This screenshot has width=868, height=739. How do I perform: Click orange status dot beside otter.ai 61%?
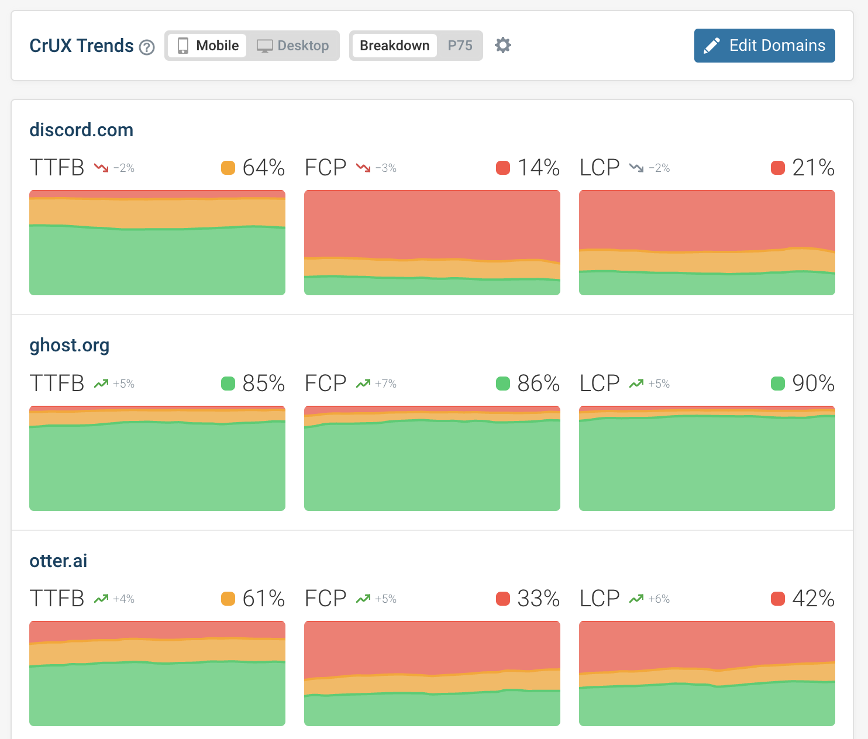tap(228, 599)
